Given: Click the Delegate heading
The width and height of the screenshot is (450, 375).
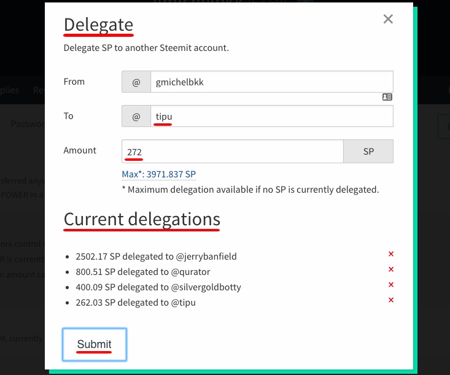Looking at the screenshot, I should point(98,25).
